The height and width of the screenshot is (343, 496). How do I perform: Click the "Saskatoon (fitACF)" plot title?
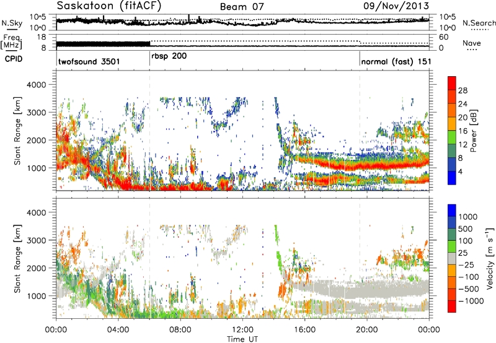coord(109,6)
